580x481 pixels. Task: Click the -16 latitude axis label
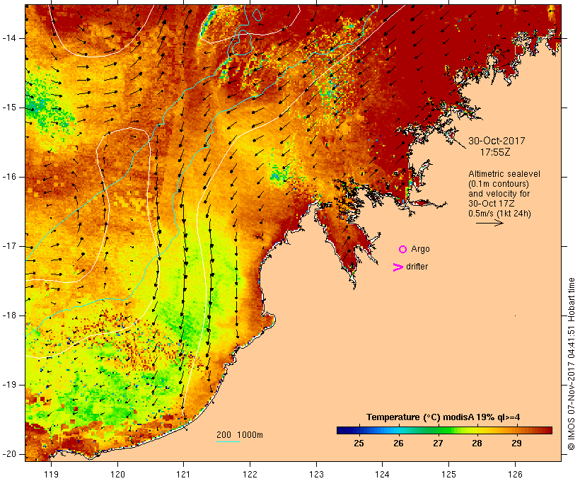(9, 177)
